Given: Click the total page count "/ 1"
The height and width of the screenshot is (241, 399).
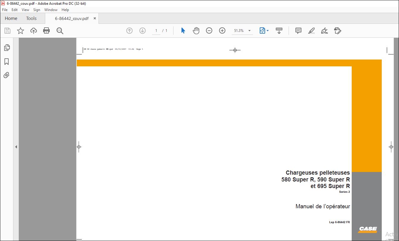Looking at the screenshot, I should click(x=165, y=31).
